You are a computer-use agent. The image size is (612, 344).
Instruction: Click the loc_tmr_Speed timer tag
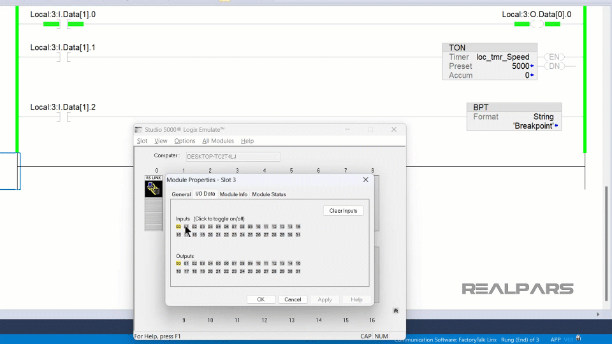(503, 57)
